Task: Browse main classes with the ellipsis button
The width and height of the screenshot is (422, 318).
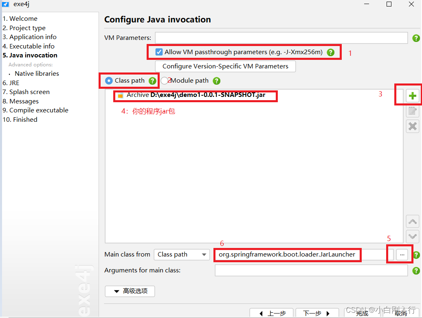Action: [402, 254]
